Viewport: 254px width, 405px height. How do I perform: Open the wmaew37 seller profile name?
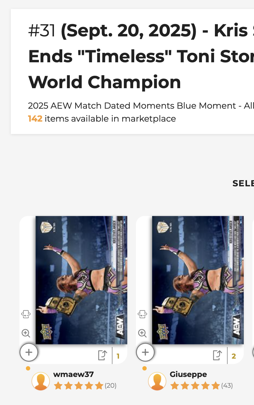click(x=74, y=374)
